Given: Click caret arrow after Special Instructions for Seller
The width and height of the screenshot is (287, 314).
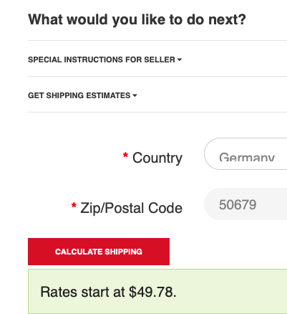Looking at the screenshot, I should [180, 60].
